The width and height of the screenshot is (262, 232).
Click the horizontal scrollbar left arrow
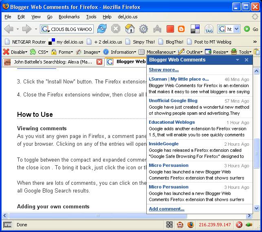[x=5, y=216]
